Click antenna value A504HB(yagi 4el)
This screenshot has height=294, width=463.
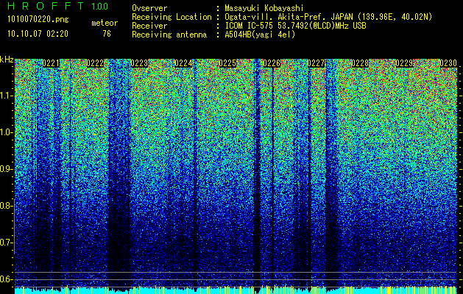[260, 35]
